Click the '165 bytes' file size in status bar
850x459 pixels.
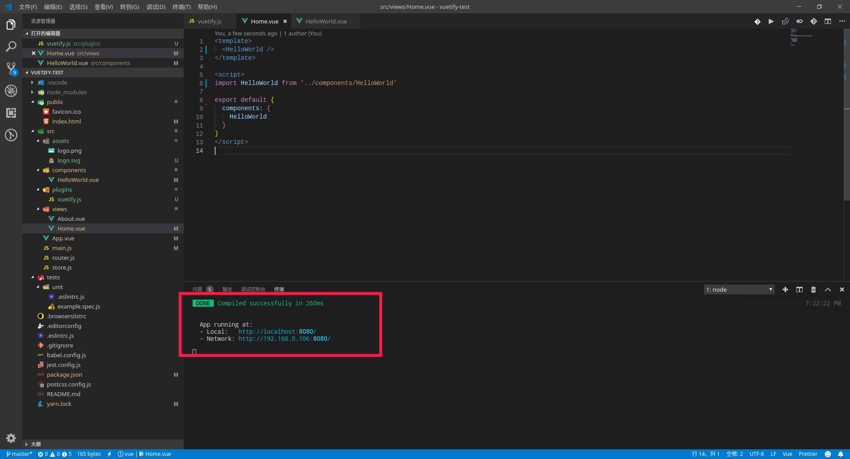pyautogui.click(x=89, y=454)
